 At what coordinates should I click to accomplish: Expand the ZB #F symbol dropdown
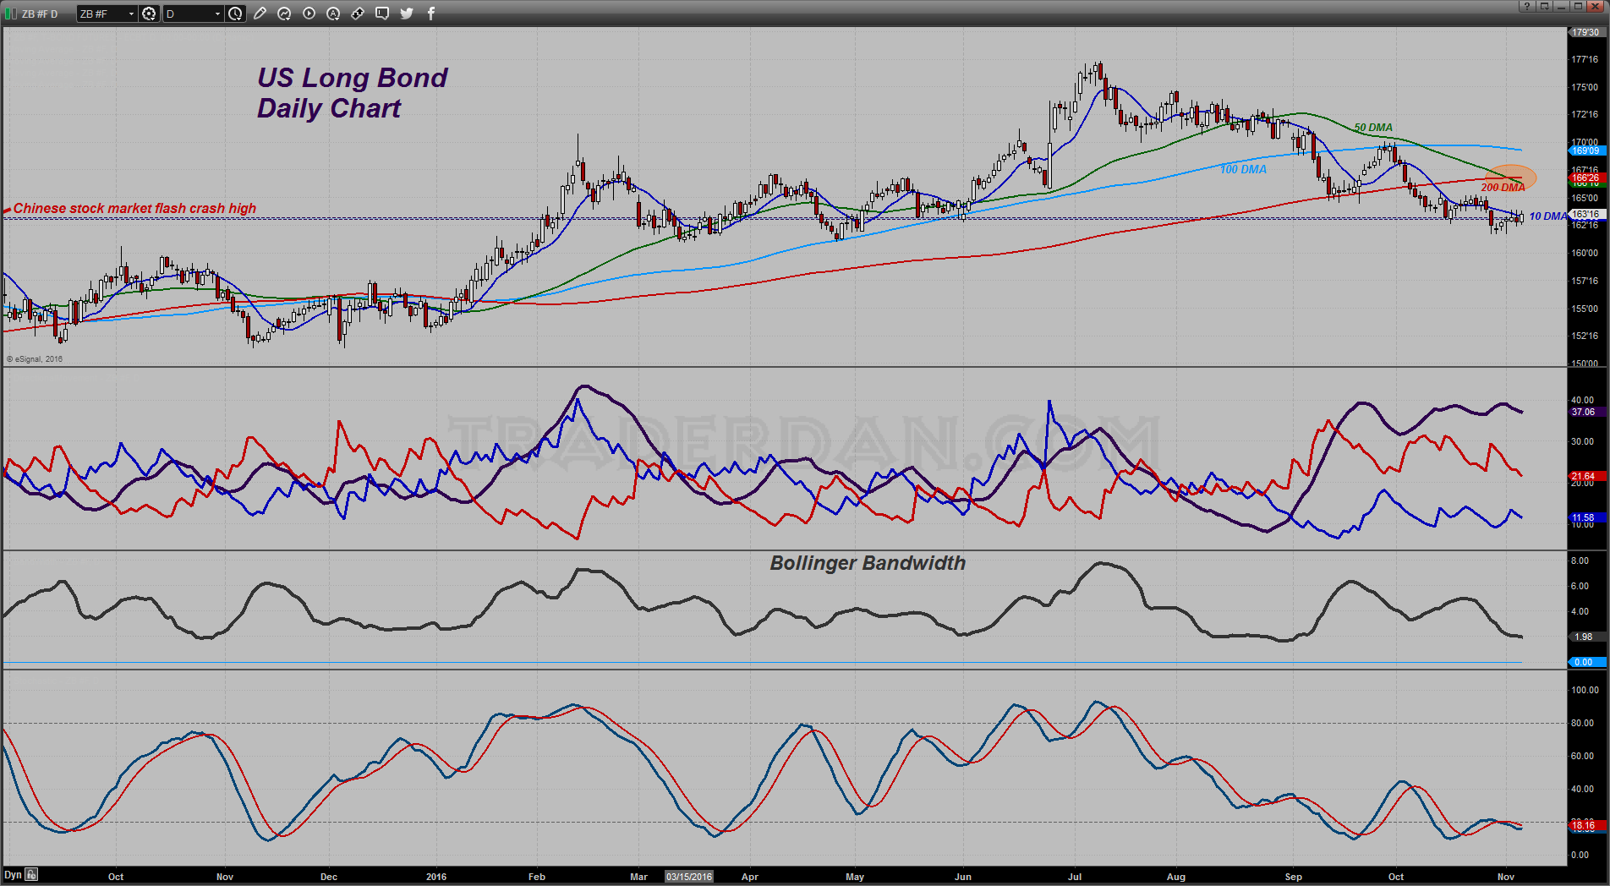[131, 14]
